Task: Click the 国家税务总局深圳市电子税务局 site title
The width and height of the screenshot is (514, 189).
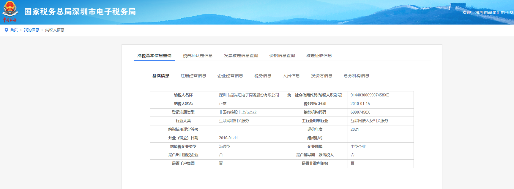Action: (x=80, y=12)
